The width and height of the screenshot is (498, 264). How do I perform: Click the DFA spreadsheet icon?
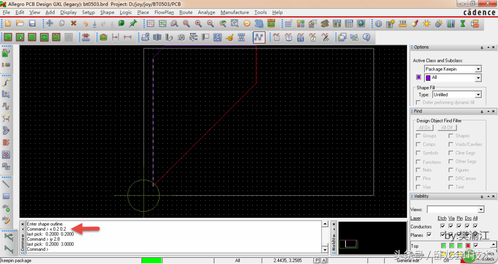tap(349, 24)
